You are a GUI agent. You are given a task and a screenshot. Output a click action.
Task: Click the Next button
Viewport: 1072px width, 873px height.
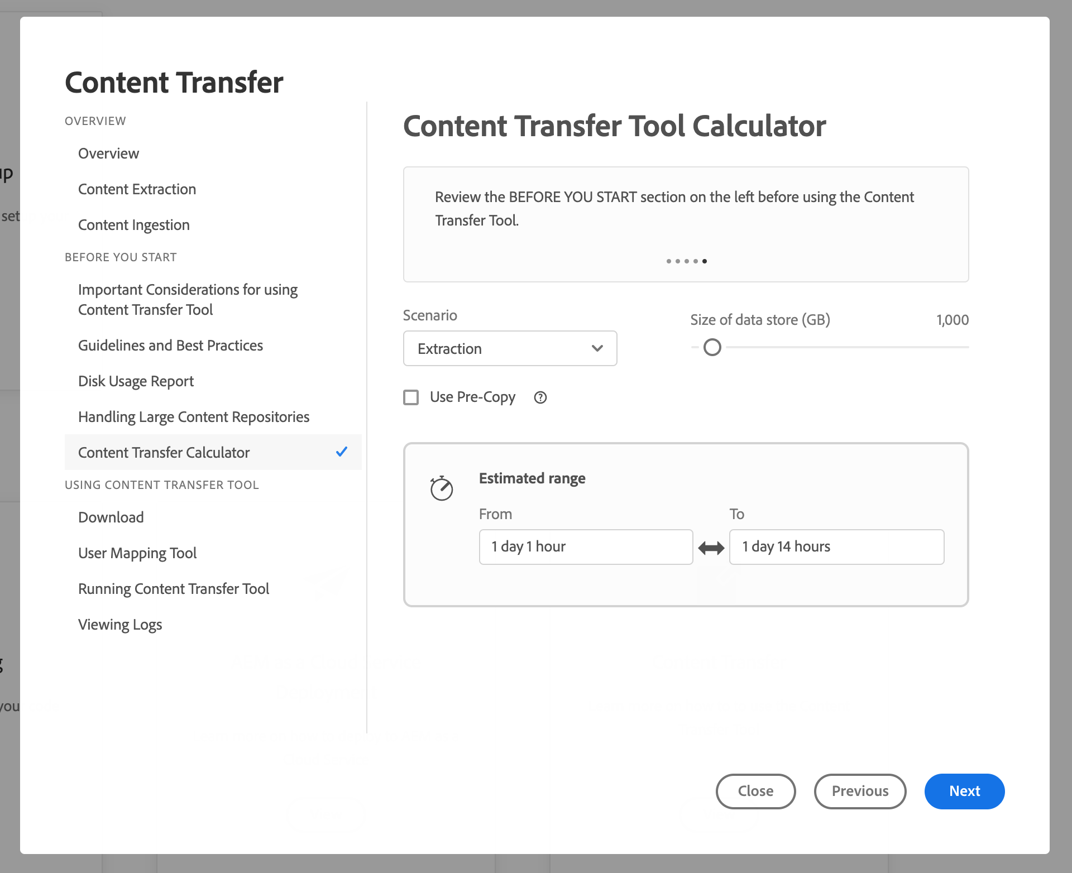[x=964, y=791]
